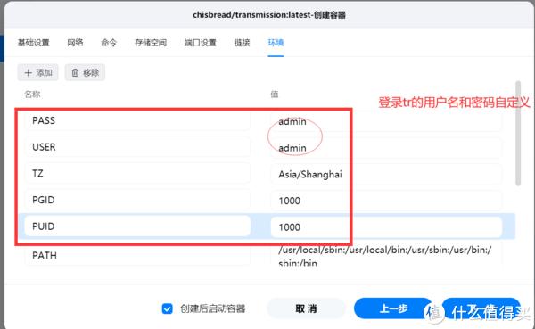This screenshot has height=329, width=535.
Task: Click the PASS name field
Action: click(x=137, y=120)
